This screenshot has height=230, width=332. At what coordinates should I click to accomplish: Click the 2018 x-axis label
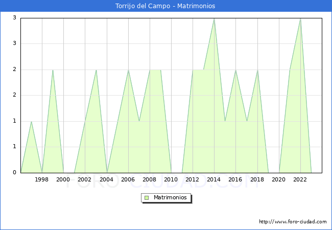click(257, 179)
